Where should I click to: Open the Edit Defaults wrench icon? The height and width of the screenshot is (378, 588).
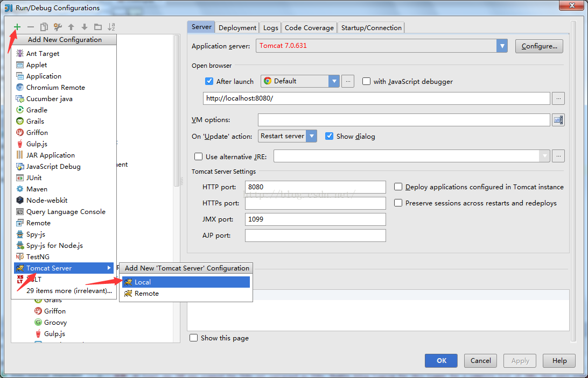point(58,27)
